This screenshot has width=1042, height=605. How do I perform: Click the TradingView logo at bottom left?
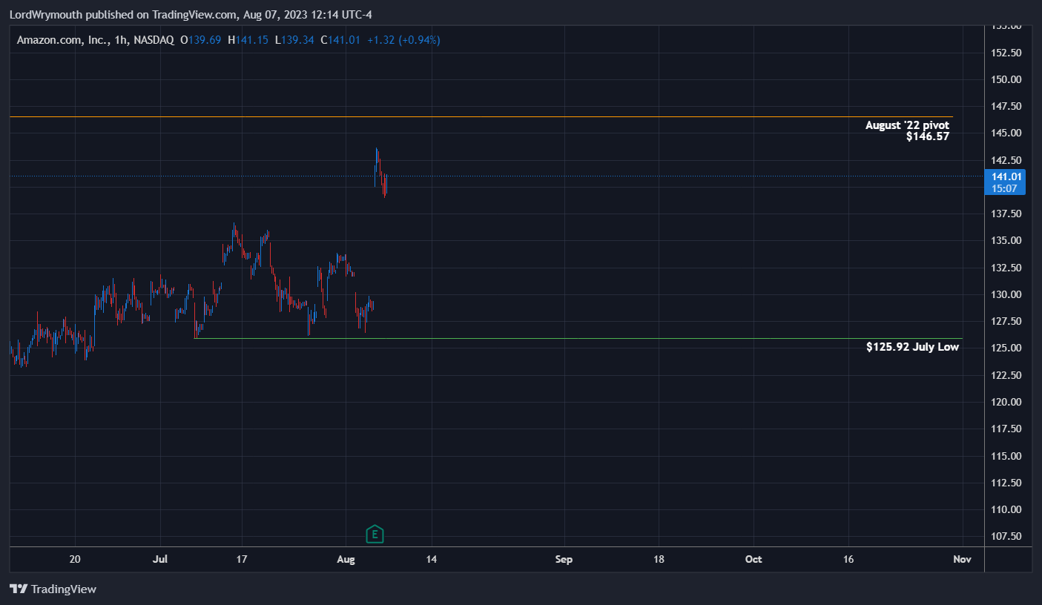pos(53,589)
